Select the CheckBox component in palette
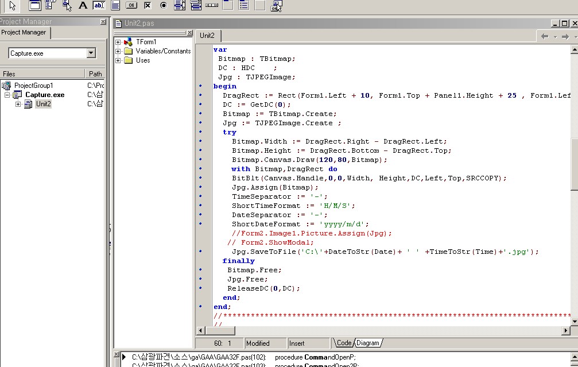 point(148,6)
